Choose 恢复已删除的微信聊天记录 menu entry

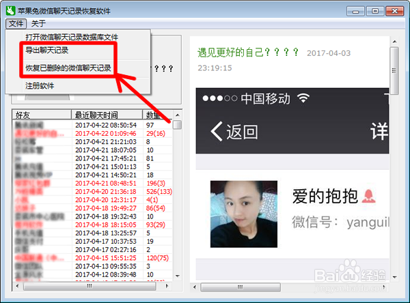68,68
